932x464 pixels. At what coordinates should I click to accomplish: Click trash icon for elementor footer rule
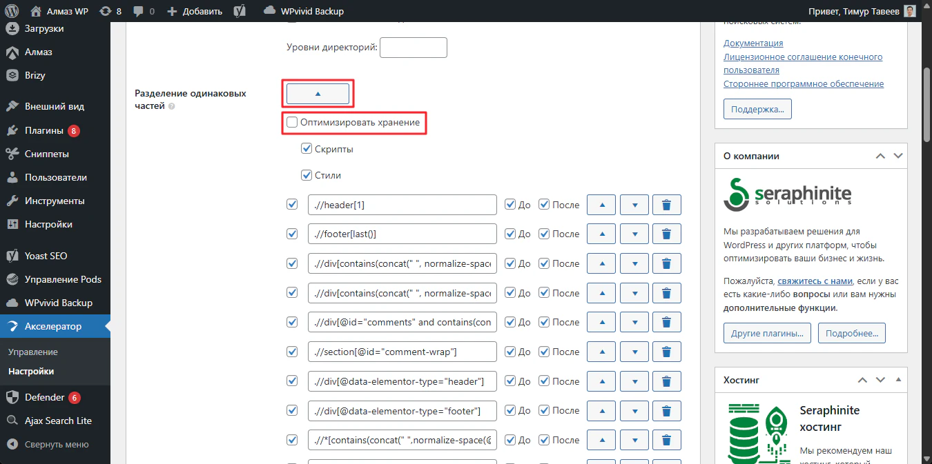point(666,411)
